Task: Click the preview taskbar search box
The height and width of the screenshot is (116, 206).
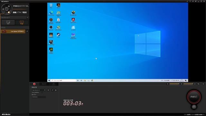Action: [63, 80]
